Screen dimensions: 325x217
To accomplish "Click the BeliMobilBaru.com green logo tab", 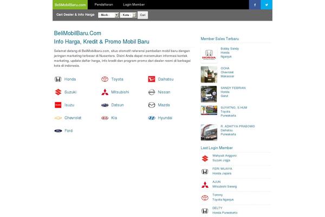I will [70, 5].
